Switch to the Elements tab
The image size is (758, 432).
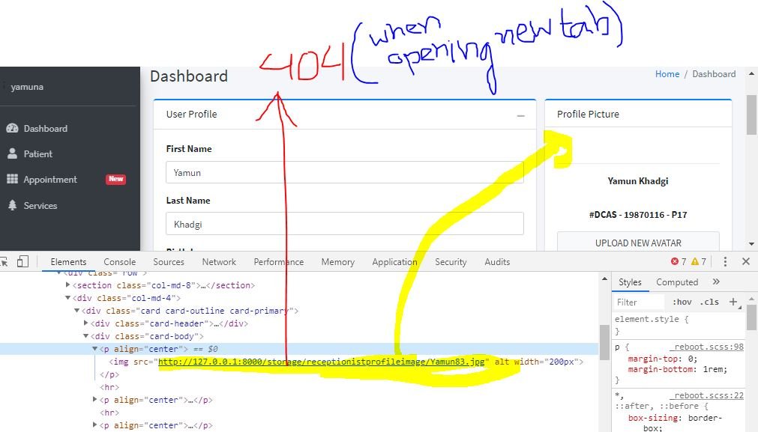tap(68, 261)
